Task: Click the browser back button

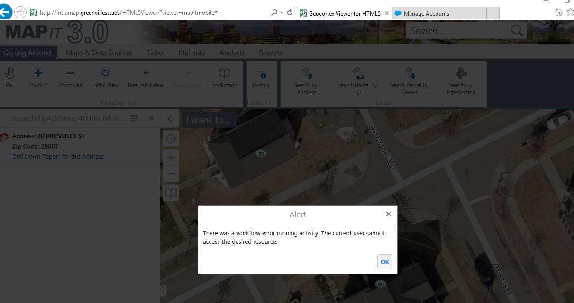Action: pos(5,12)
